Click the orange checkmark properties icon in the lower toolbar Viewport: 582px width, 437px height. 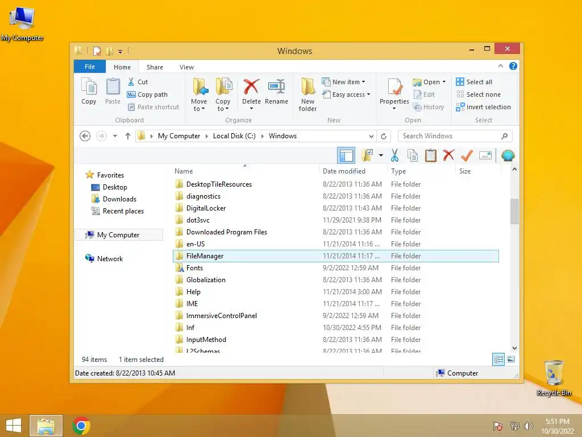[467, 155]
